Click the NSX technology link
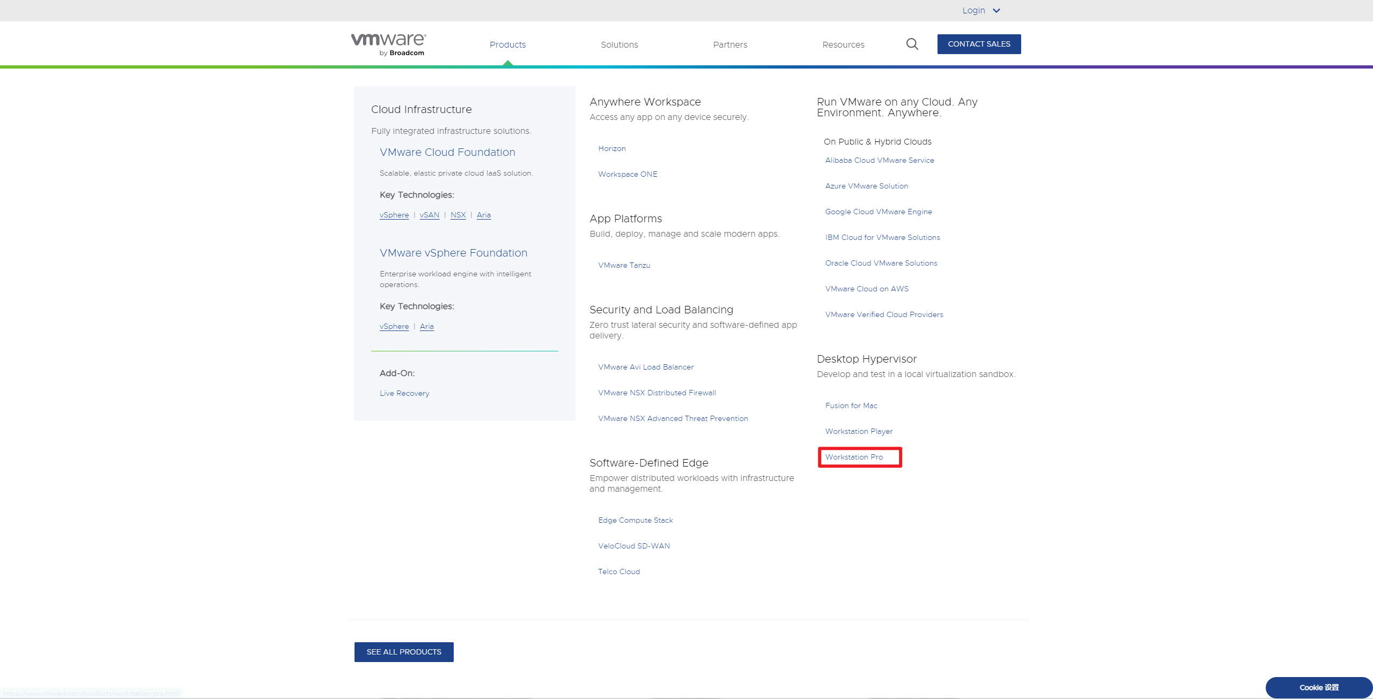The width and height of the screenshot is (1373, 699). coord(458,215)
